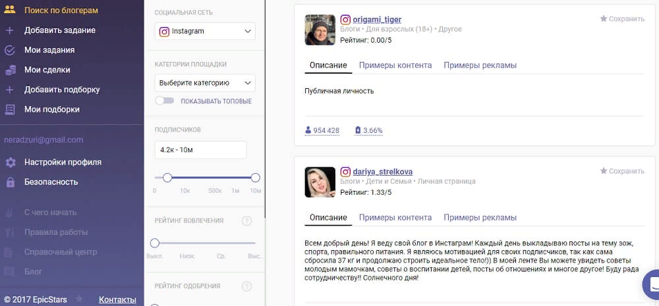The height and width of the screenshot is (306, 659).
Task: Click the Contacts link in footer
Action: 117,299
